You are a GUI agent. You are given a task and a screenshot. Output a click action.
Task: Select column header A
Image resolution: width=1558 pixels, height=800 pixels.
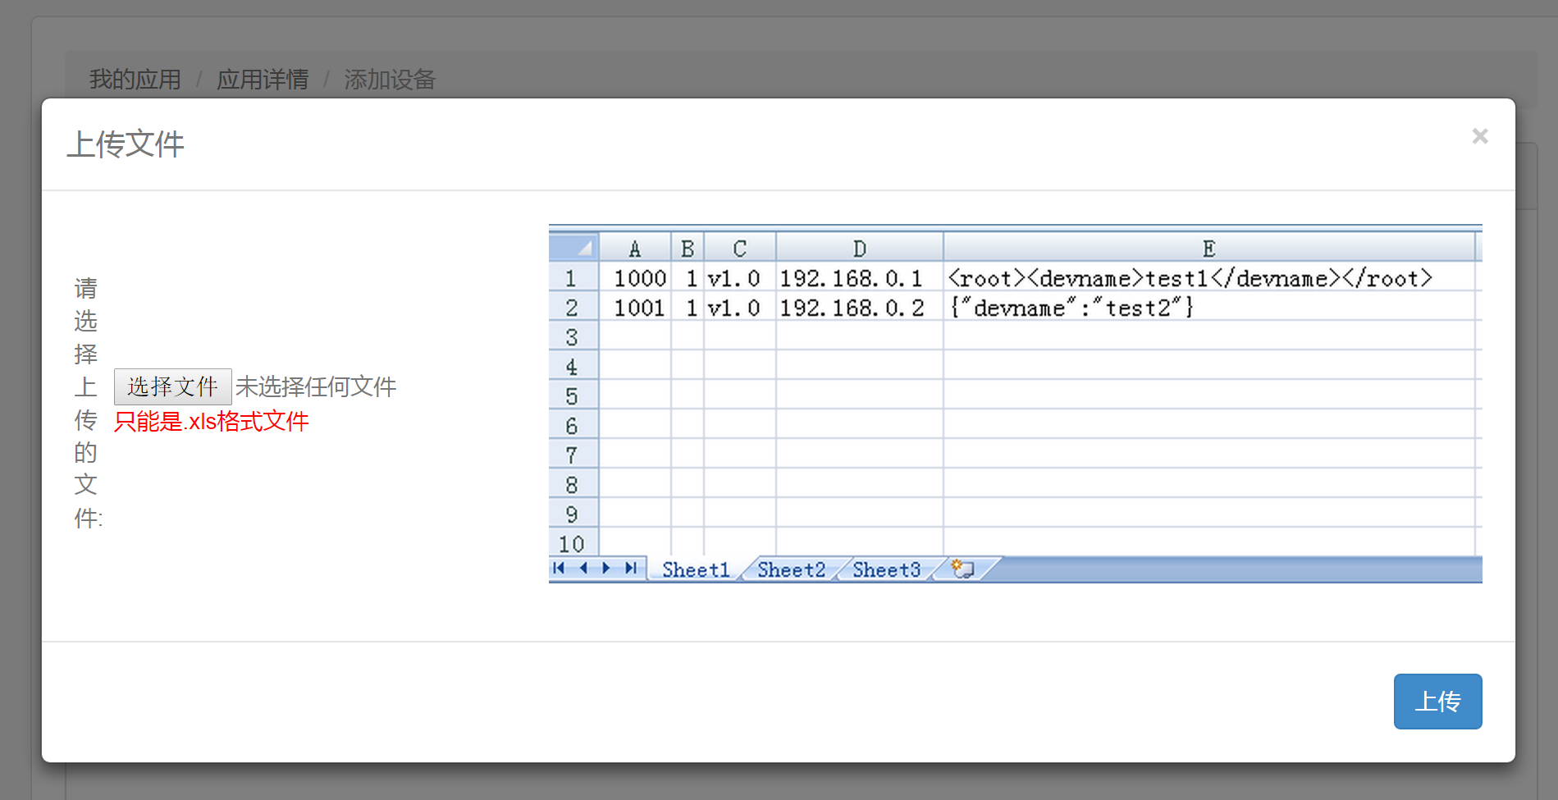pos(634,249)
